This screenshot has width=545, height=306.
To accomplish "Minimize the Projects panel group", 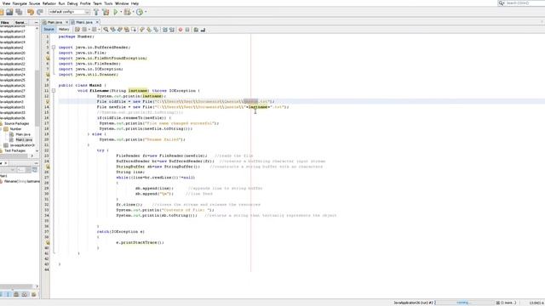I will pyautogui.click(x=36, y=22).
